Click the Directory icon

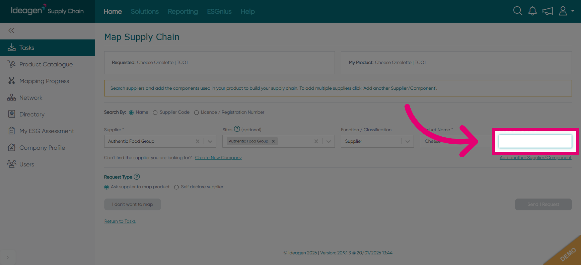(x=11, y=114)
